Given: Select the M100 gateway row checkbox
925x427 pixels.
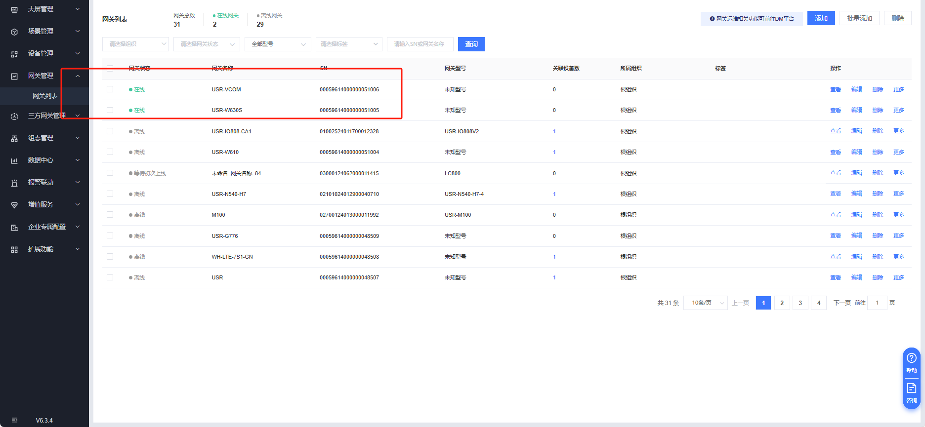Looking at the screenshot, I should coord(110,215).
